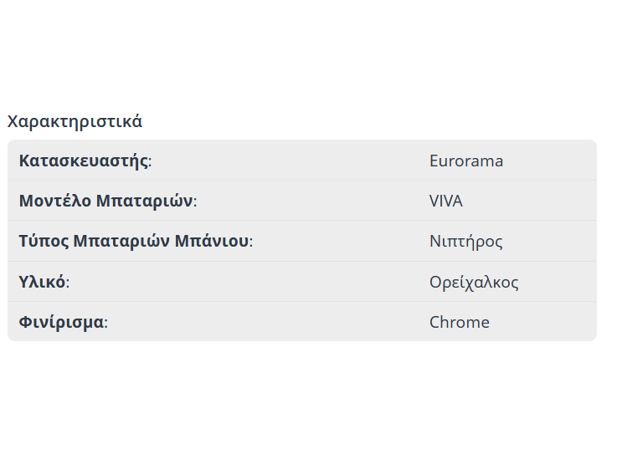Click the empty middle of the Υλικό row
Image resolution: width=617 pixels, height=449 pixels.
coord(251,282)
